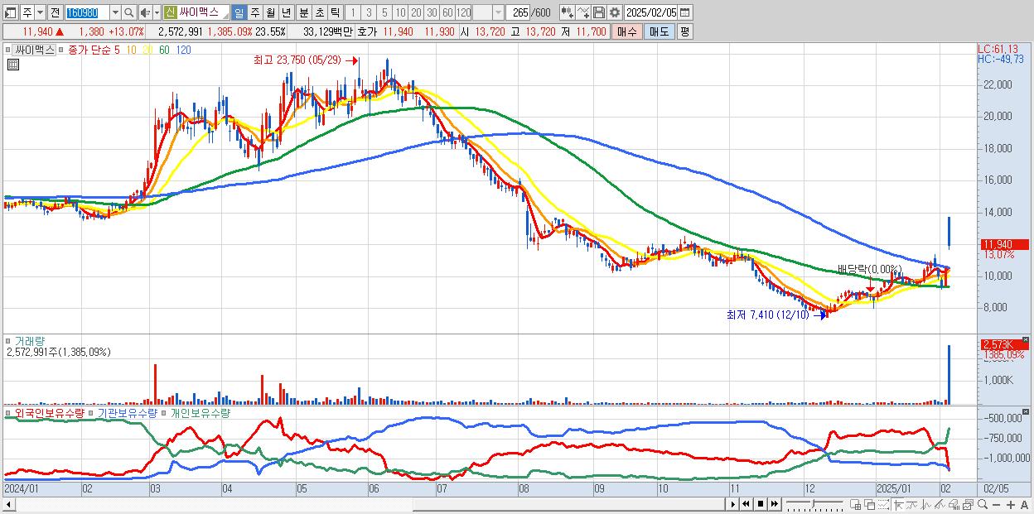Click the date field 2025/02/05
The height and width of the screenshot is (514, 1034).
click(651, 12)
